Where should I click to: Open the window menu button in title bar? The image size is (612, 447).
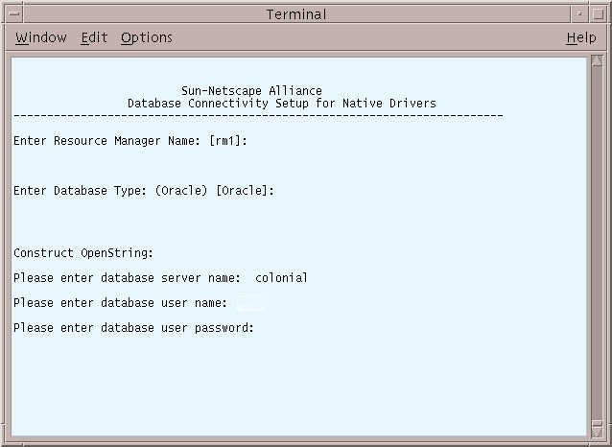click(14, 14)
